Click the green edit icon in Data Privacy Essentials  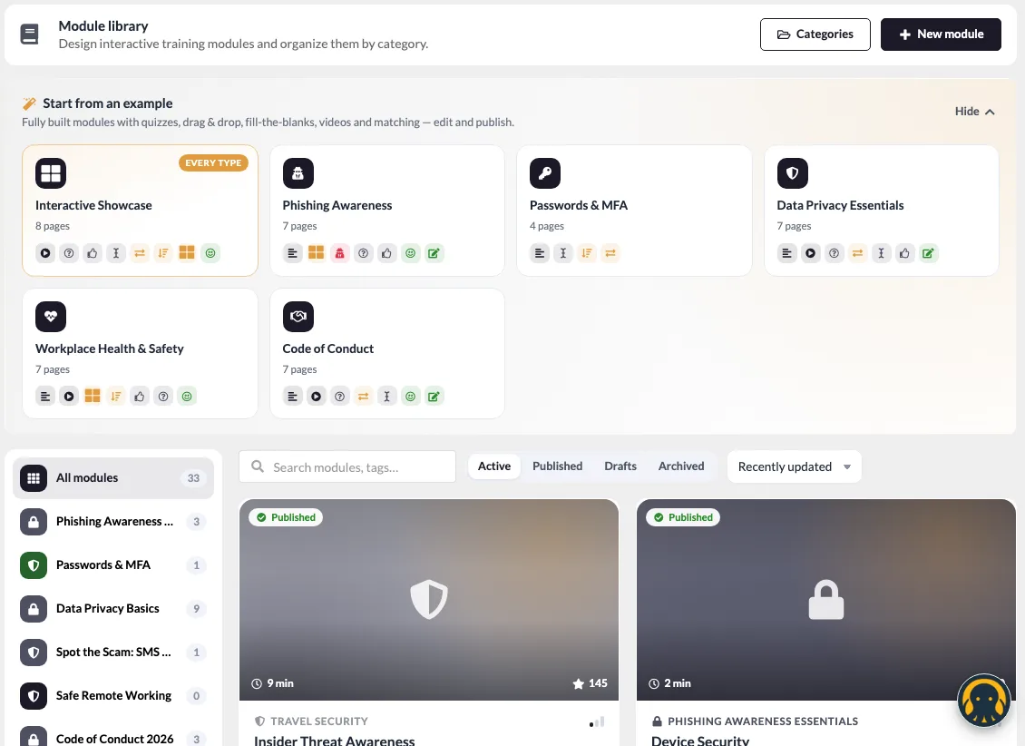[928, 253]
